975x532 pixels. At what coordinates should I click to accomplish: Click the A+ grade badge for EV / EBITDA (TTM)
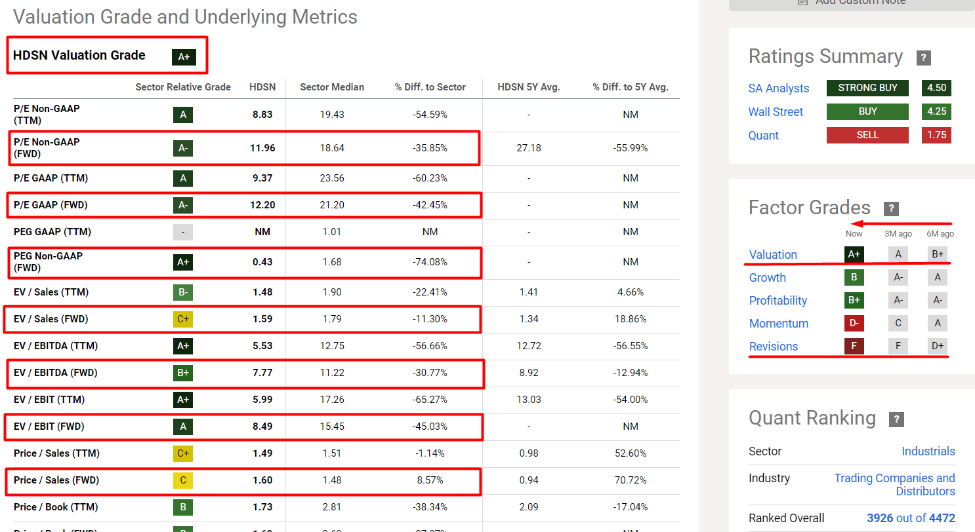click(183, 346)
